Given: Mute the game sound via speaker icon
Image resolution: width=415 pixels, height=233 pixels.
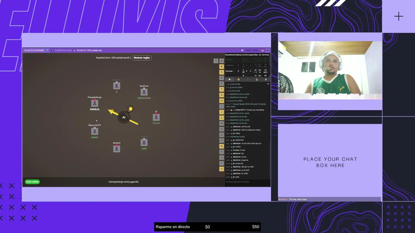Looking at the screenshot, I should [242, 50].
